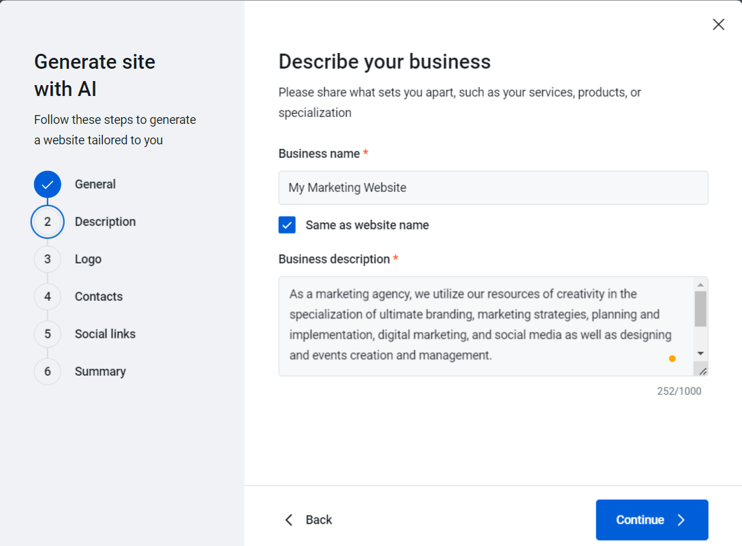742x546 pixels.
Task: Click the completed General step checkmark icon
Action: 48,184
